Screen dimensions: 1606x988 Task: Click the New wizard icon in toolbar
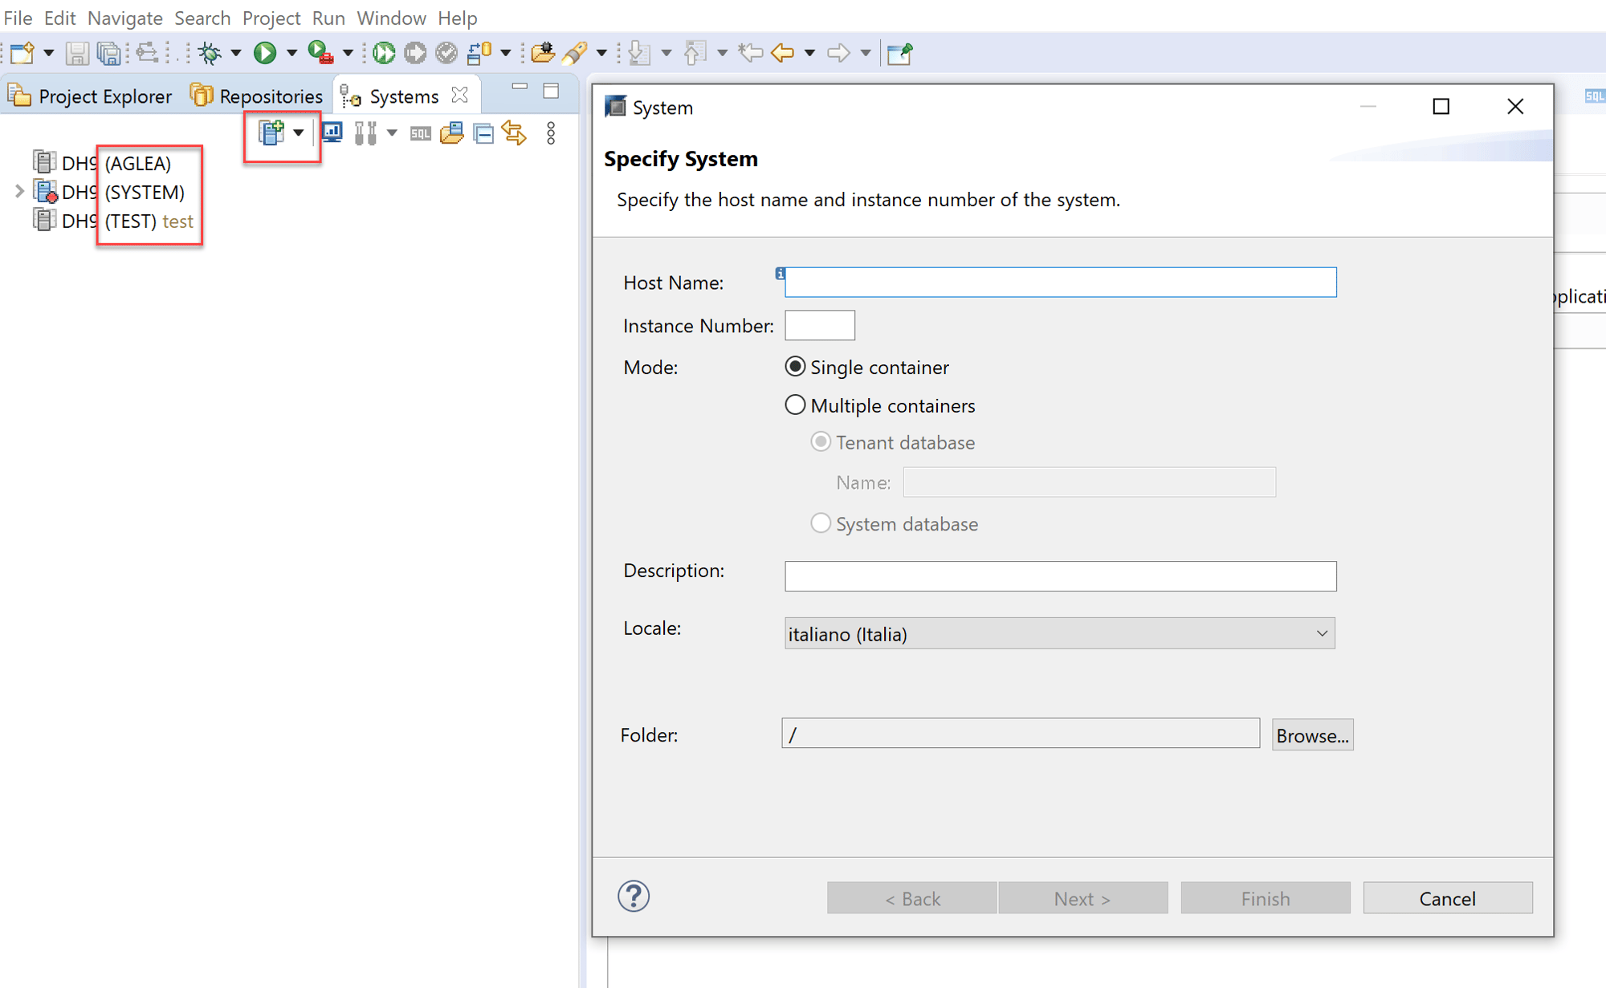[x=22, y=53]
